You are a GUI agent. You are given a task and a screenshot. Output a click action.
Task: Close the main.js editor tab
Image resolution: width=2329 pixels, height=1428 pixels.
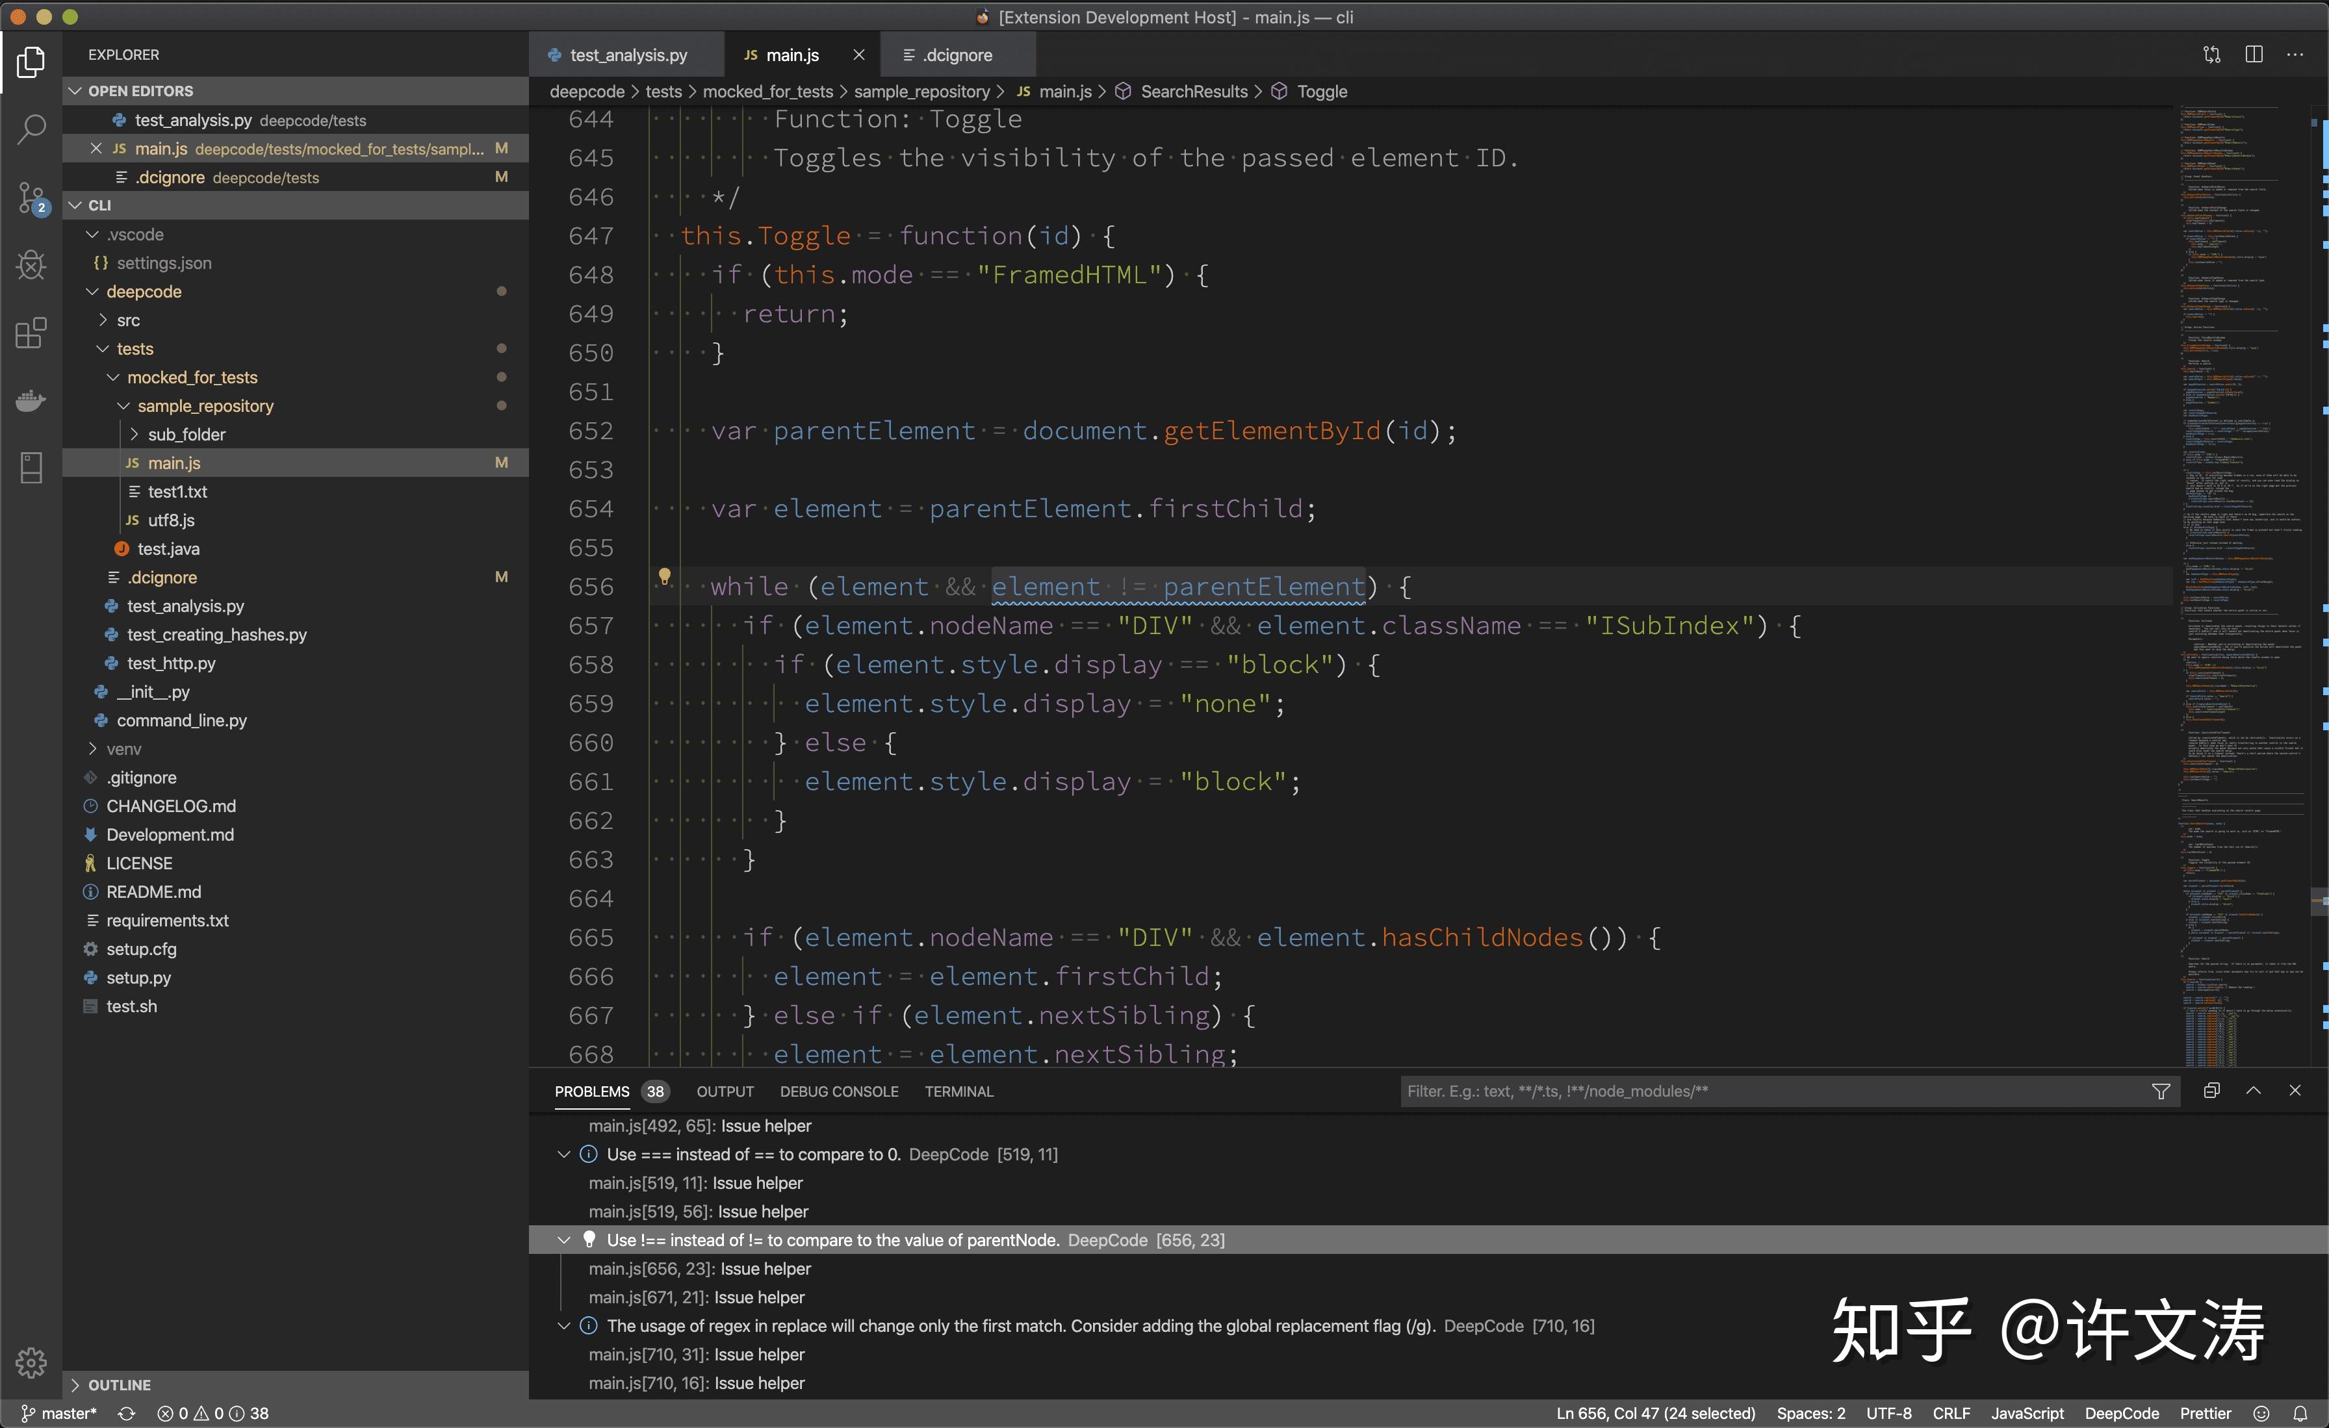[x=858, y=55]
